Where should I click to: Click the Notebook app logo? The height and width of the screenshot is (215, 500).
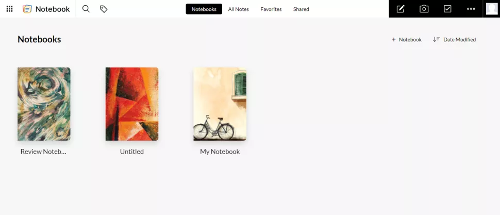(27, 9)
